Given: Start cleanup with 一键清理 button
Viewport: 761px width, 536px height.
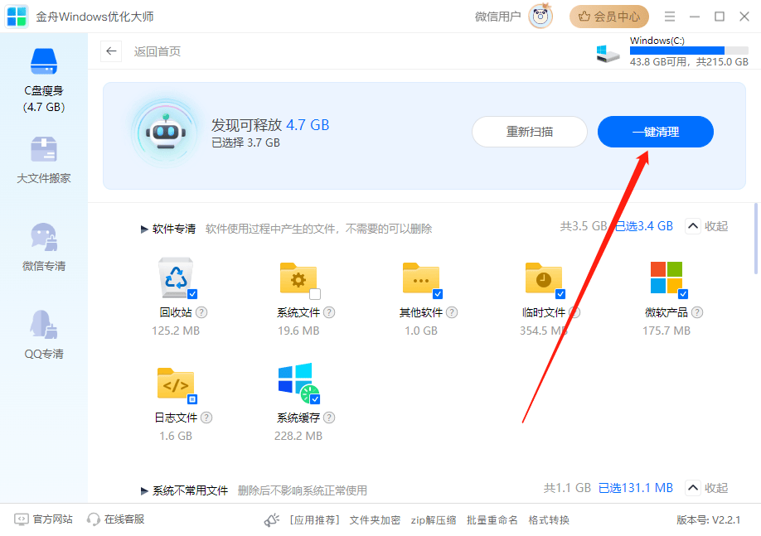Looking at the screenshot, I should click(x=655, y=132).
